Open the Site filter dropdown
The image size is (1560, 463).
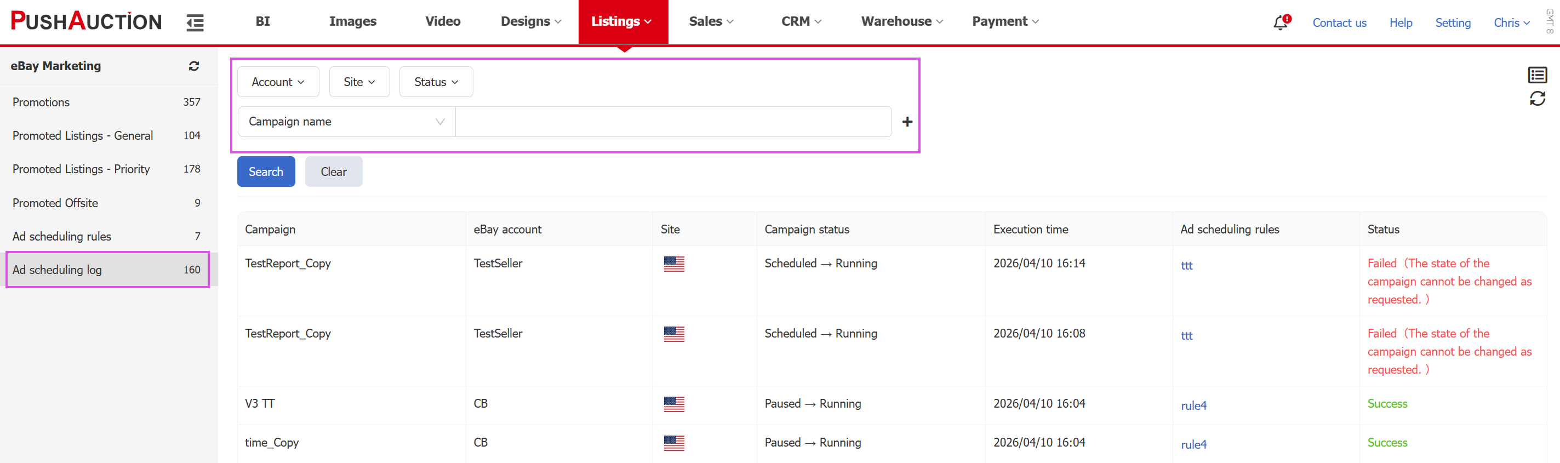359,82
